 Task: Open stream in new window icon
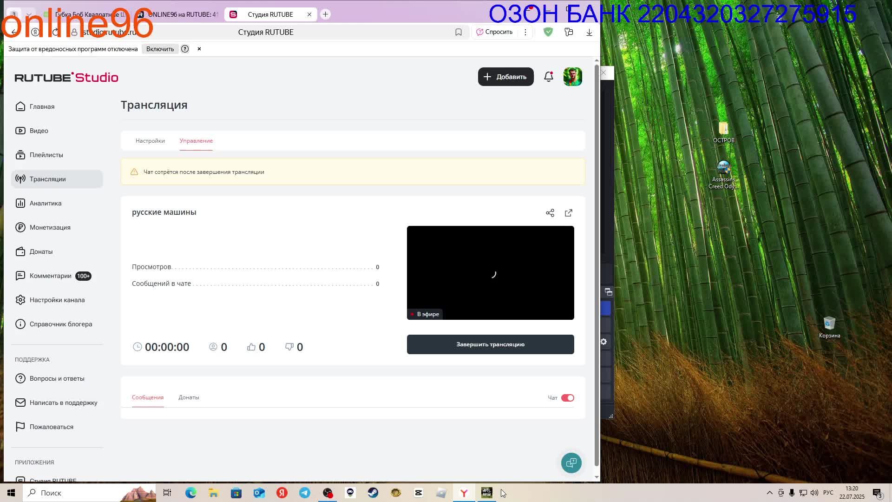point(569,213)
